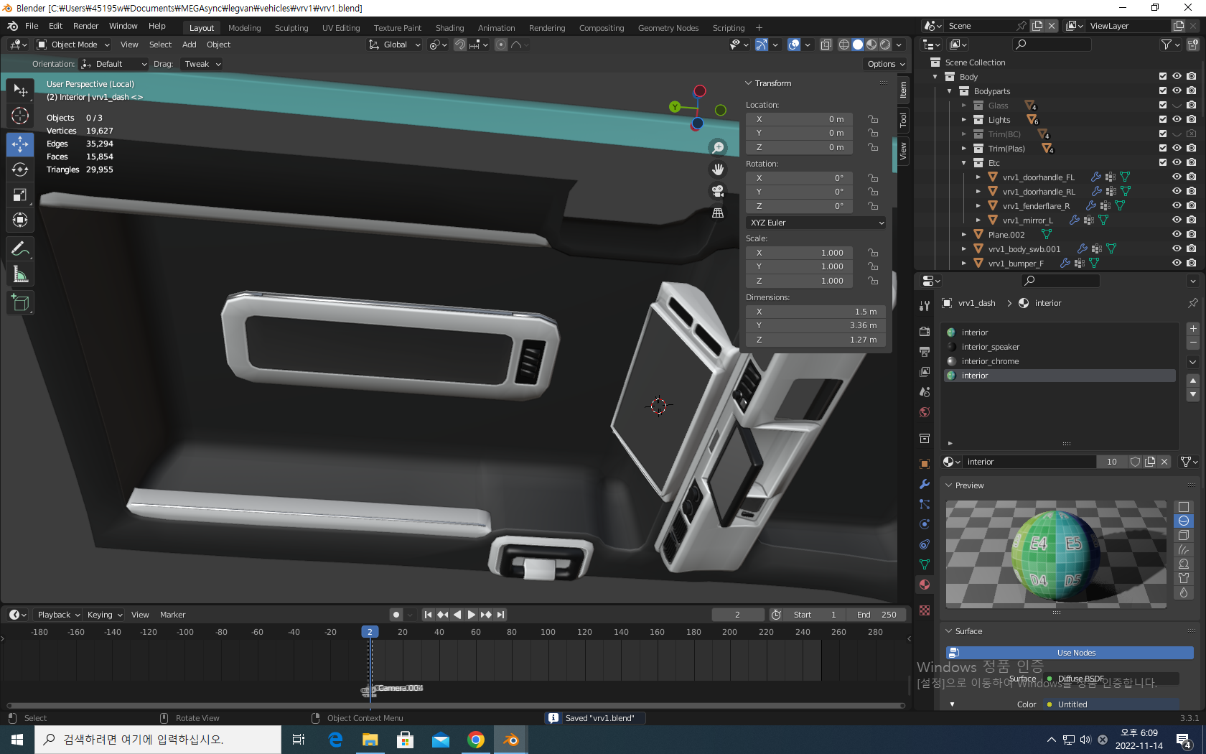Toggle visibility of vrv1_doorhandle_FL
Viewport: 1206px width, 754px height.
click(1177, 177)
